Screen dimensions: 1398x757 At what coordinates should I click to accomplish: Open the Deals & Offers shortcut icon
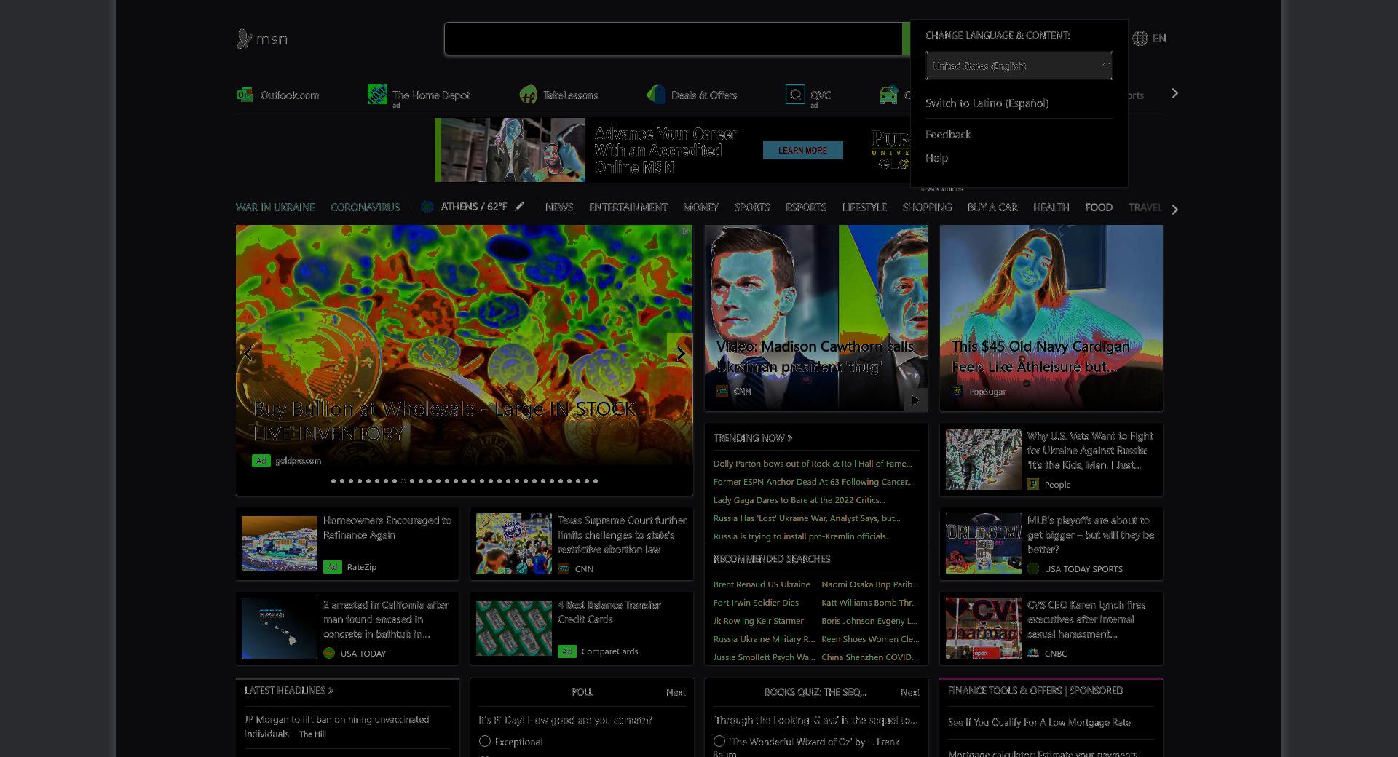(x=656, y=95)
